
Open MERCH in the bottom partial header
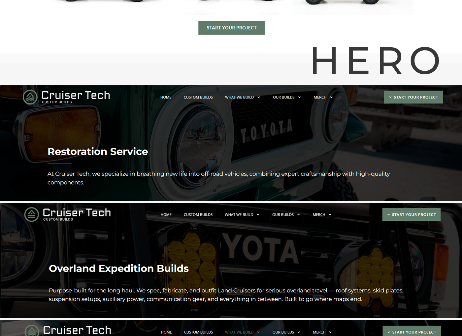(x=319, y=332)
